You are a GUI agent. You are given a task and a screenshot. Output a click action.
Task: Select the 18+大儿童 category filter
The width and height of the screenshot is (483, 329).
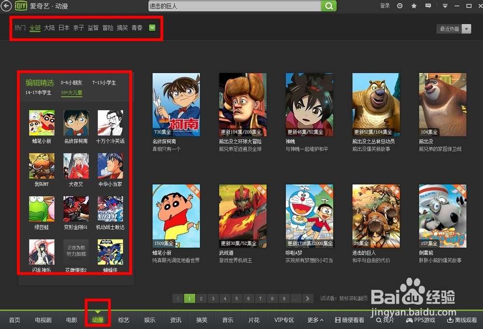(71, 92)
